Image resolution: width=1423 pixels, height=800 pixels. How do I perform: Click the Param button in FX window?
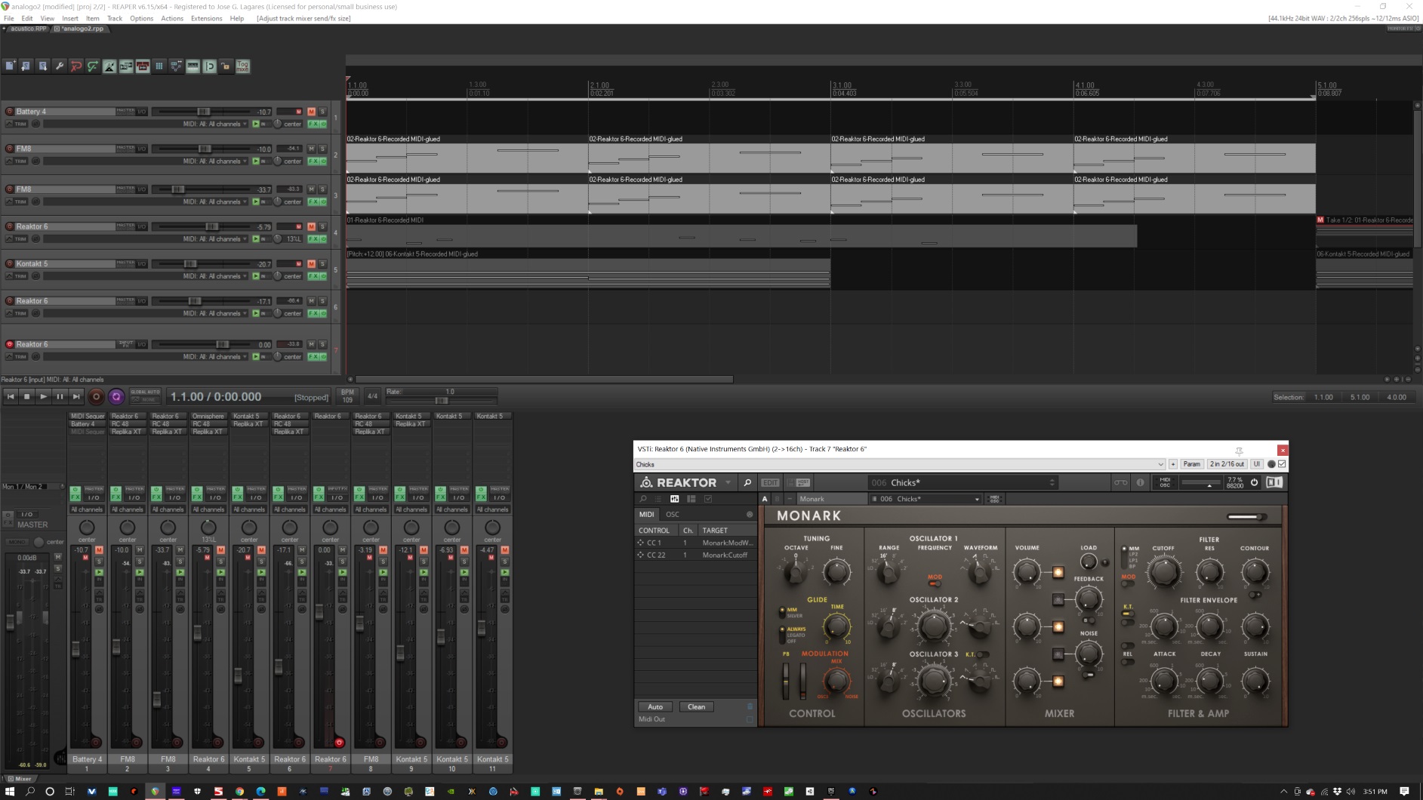[x=1191, y=464]
